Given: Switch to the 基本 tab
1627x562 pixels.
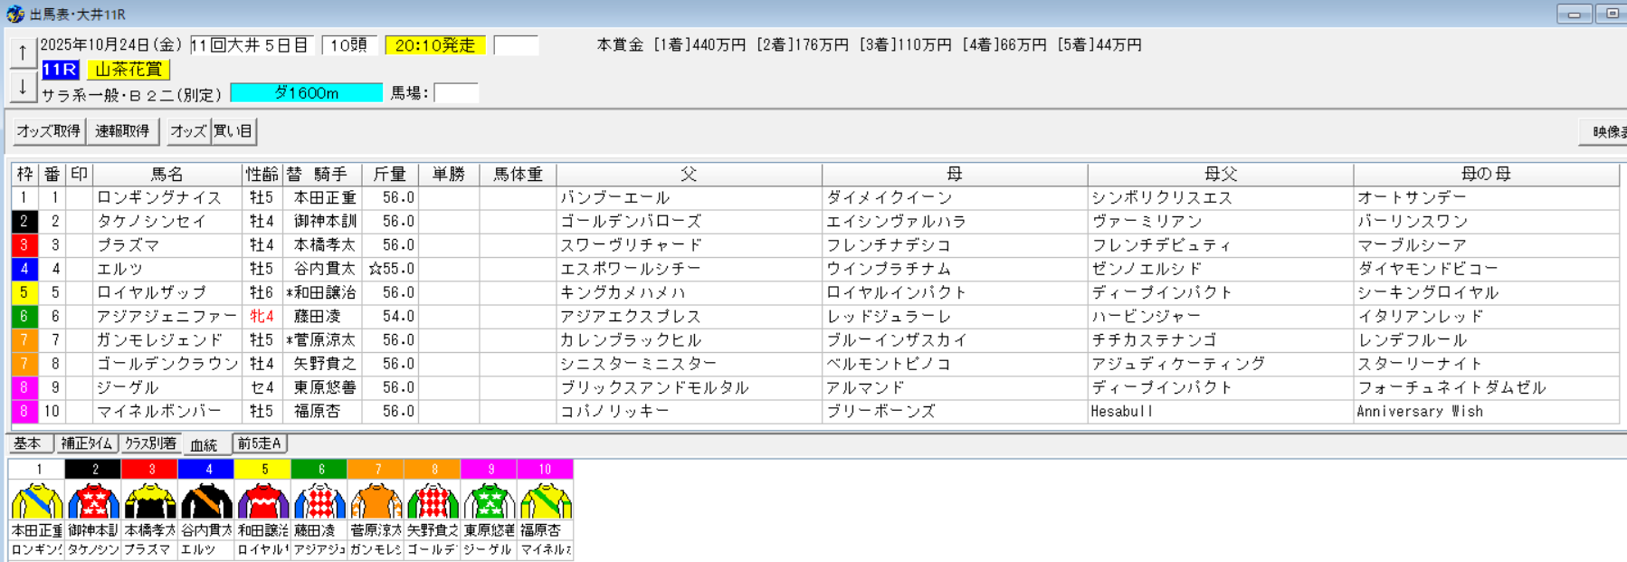Looking at the screenshot, I should click(28, 443).
